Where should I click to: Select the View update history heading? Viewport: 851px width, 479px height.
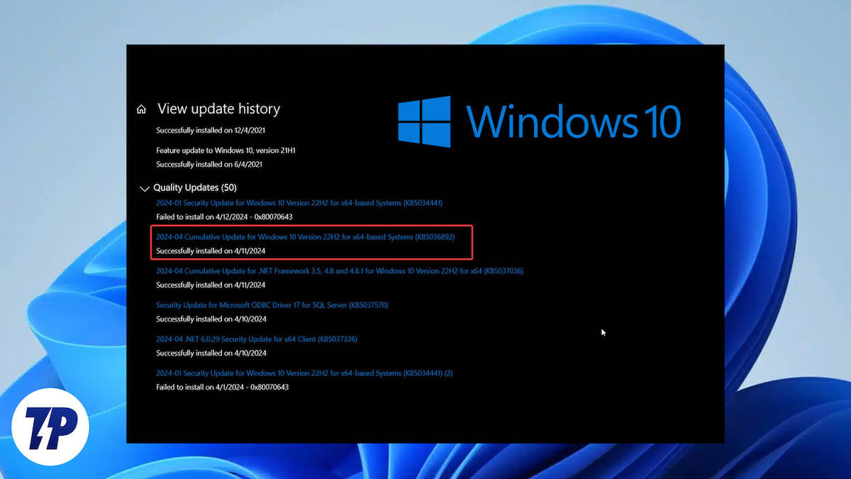pos(218,109)
